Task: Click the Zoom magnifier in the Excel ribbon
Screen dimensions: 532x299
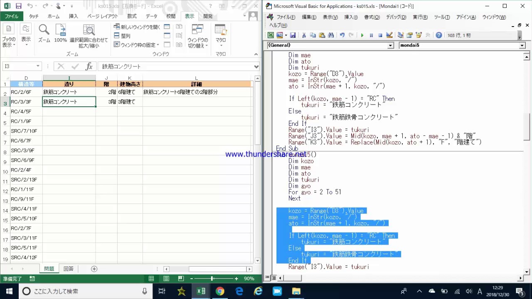Action: (x=44, y=33)
